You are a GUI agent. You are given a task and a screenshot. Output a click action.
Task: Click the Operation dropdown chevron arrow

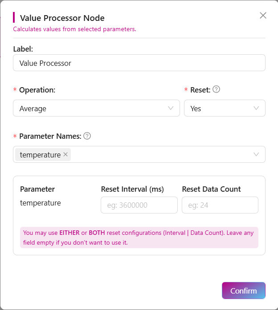(x=171, y=108)
